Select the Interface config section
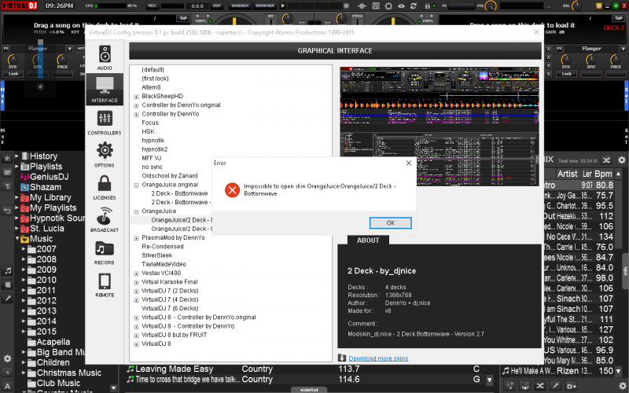629x393 pixels. pyautogui.click(x=105, y=90)
